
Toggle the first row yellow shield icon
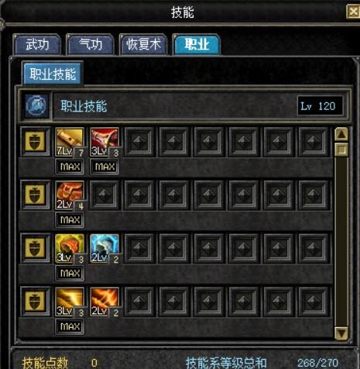(x=36, y=141)
